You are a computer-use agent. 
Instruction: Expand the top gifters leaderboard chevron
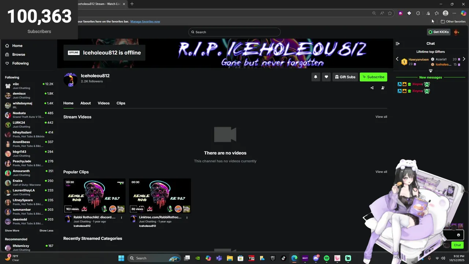point(431,71)
